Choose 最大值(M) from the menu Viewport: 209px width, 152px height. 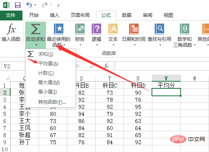click(51, 82)
